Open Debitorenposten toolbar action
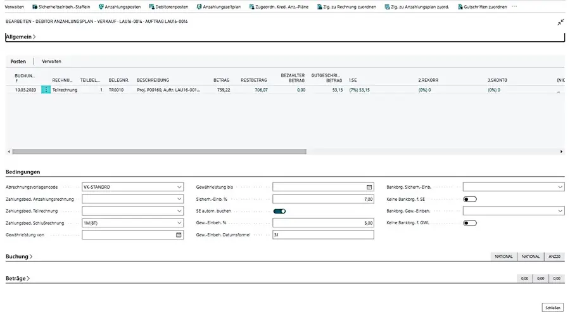The width and height of the screenshot is (570, 318). (x=168, y=7)
